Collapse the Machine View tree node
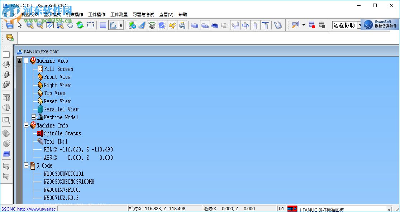Viewport: 400px width, 212px height. click(26, 61)
